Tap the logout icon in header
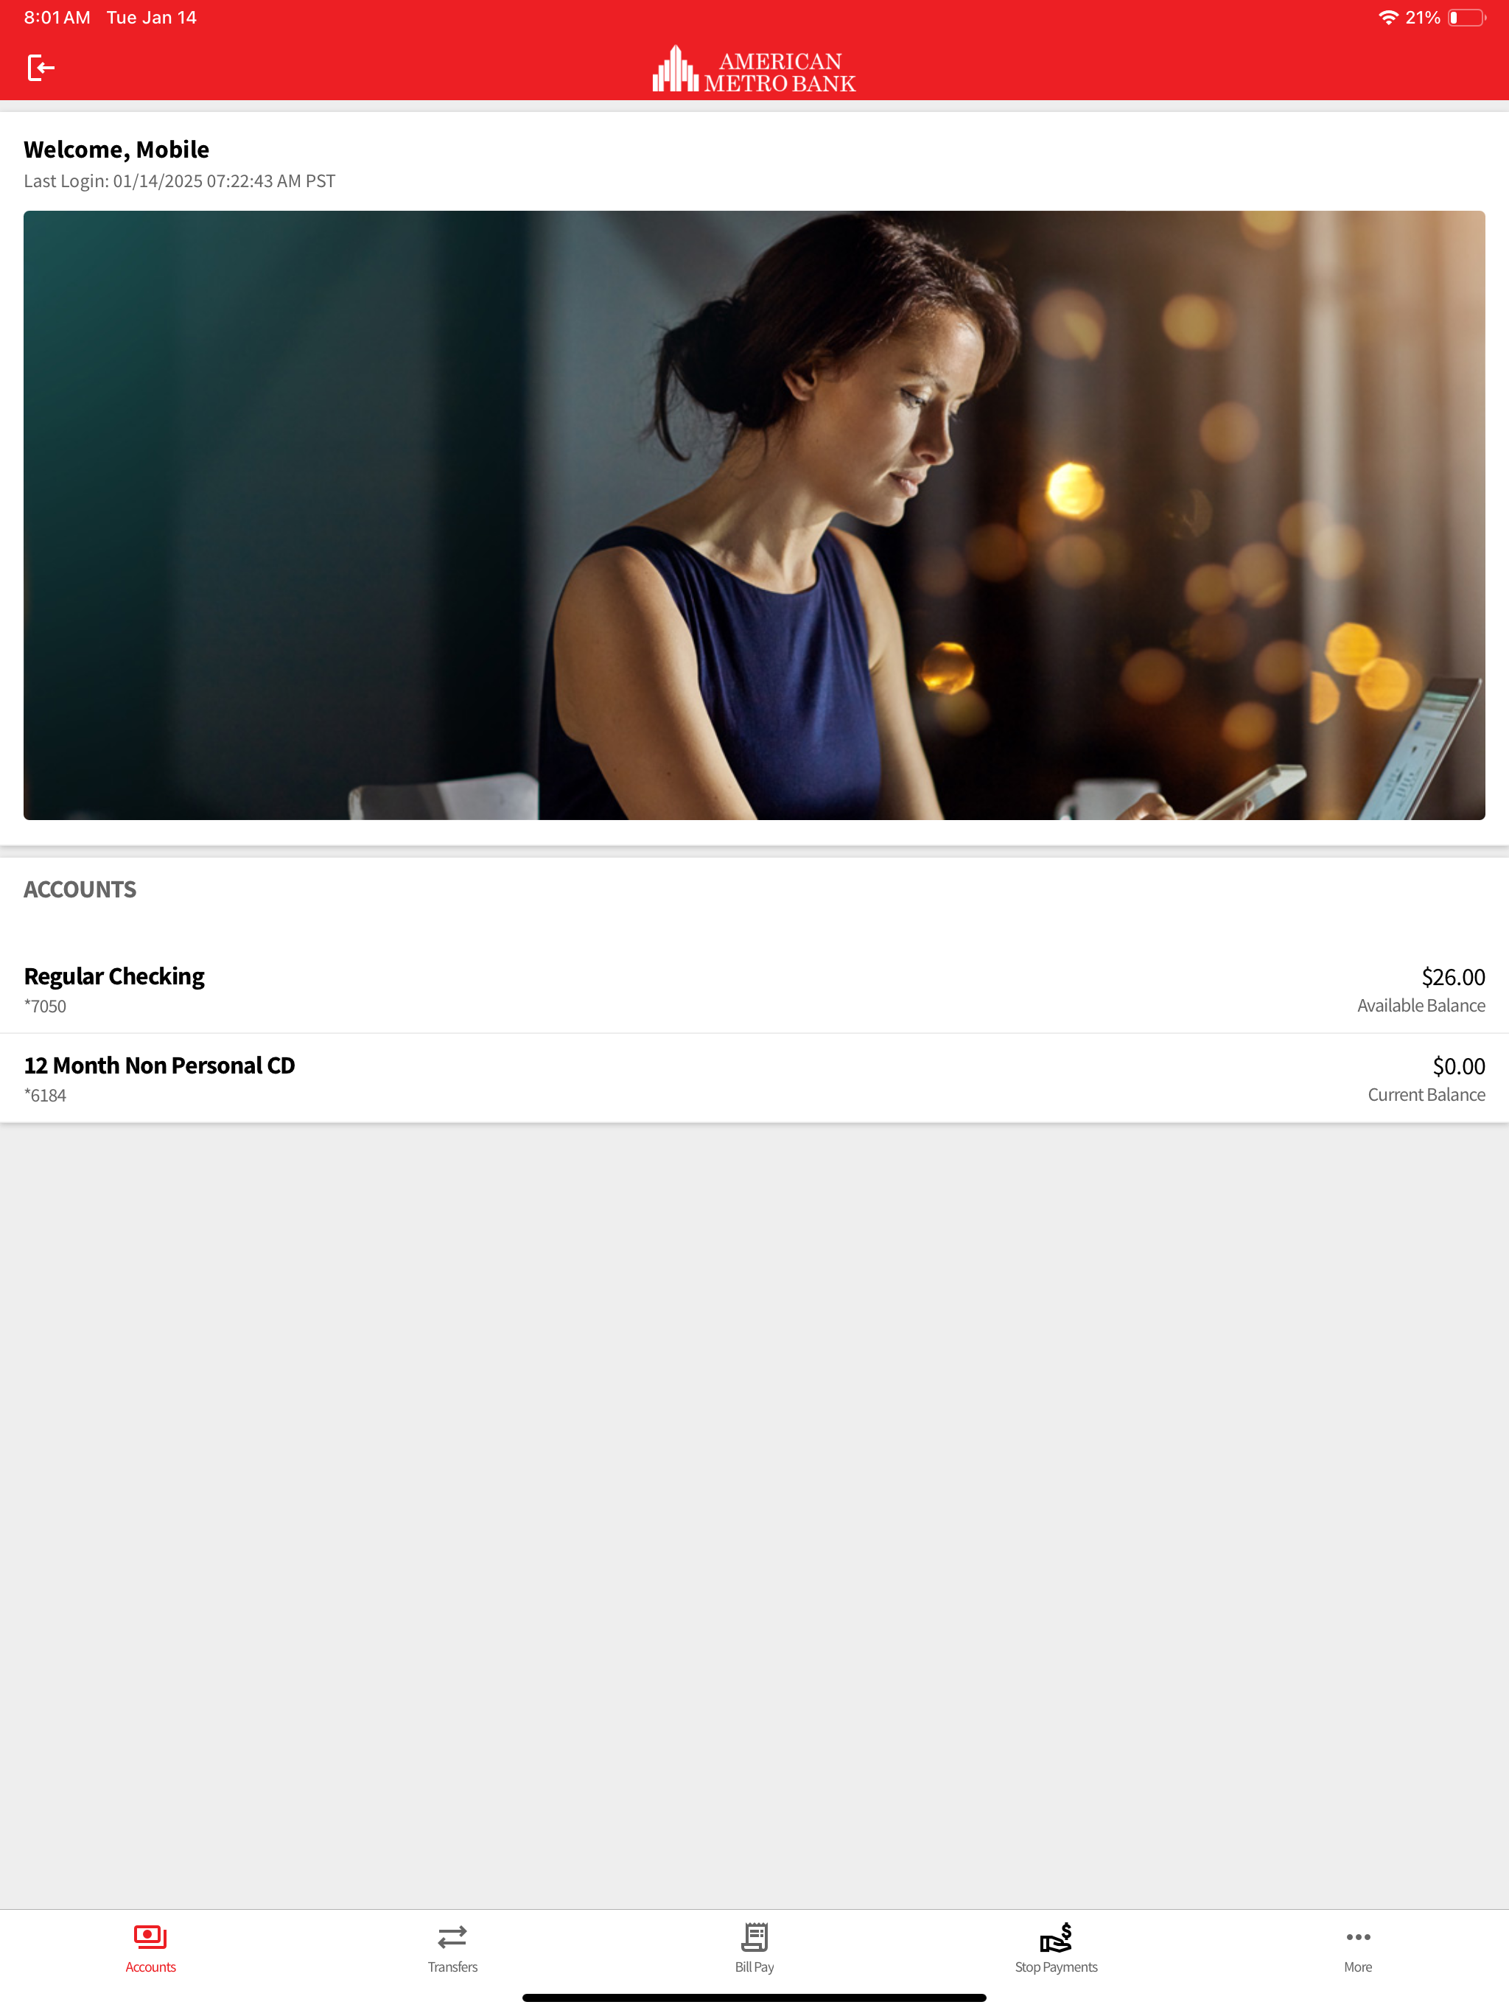The width and height of the screenshot is (1509, 2013). 41,67
